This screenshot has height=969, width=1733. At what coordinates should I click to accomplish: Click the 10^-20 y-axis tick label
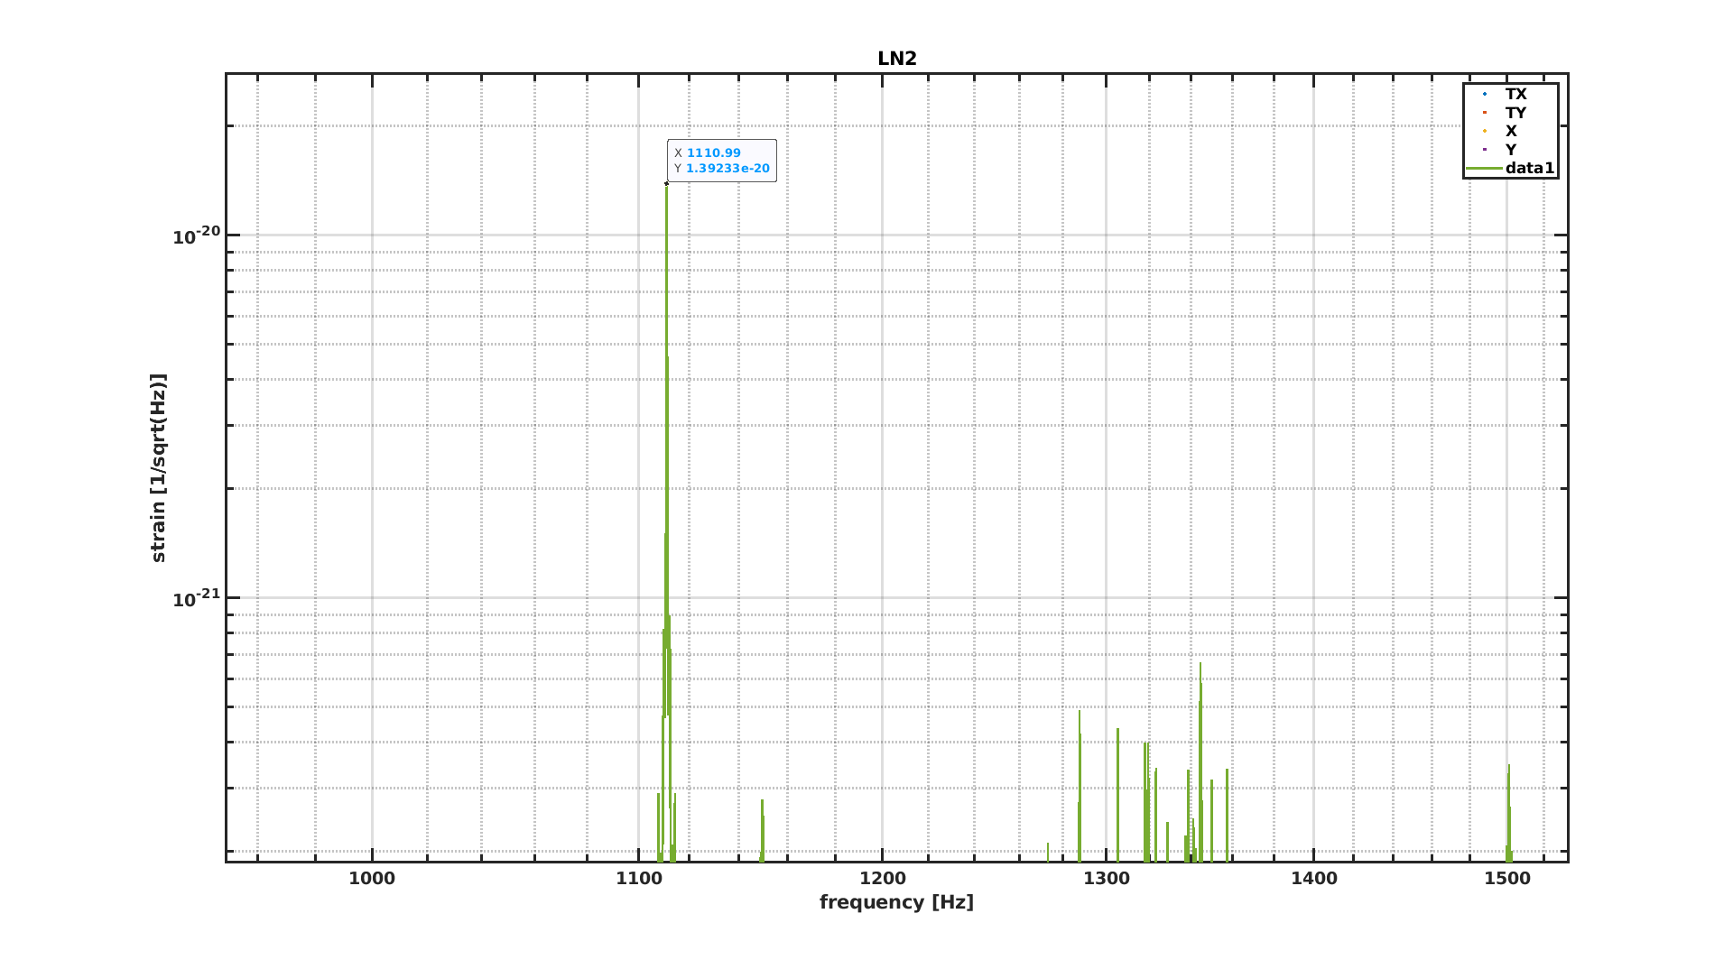tap(197, 235)
